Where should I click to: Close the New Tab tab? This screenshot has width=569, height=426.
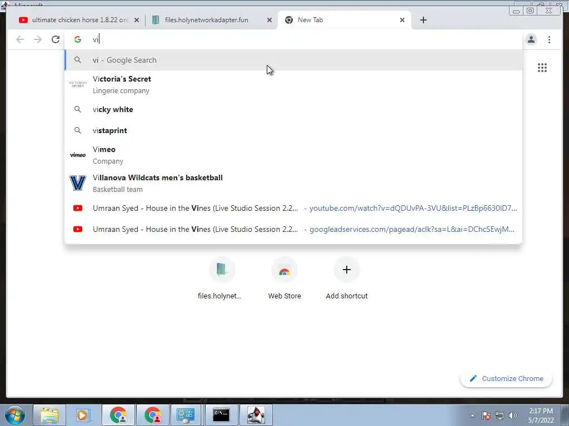click(x=402, y=20)
